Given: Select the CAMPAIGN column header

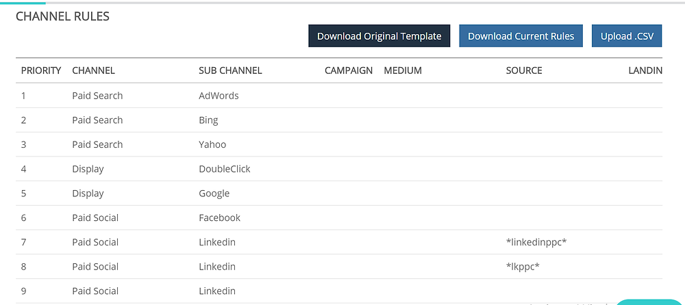Looking at the screenshot, I should click(x=349, y=70).
